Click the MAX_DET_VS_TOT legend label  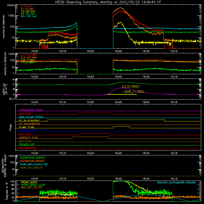pyautogui.click(x=32, y=187)
